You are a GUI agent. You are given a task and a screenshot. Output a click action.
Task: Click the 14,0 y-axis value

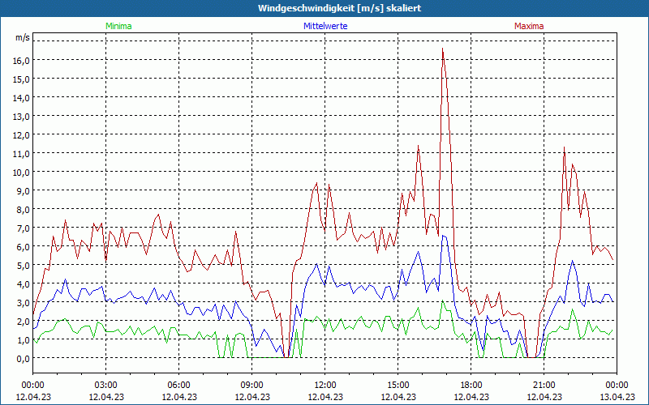click(x=22, y=97)
